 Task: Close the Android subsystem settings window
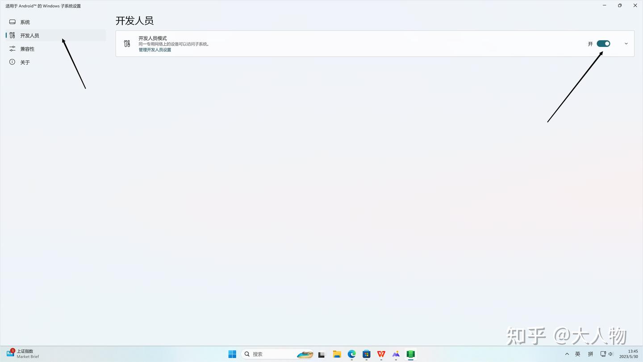point(635,5)
